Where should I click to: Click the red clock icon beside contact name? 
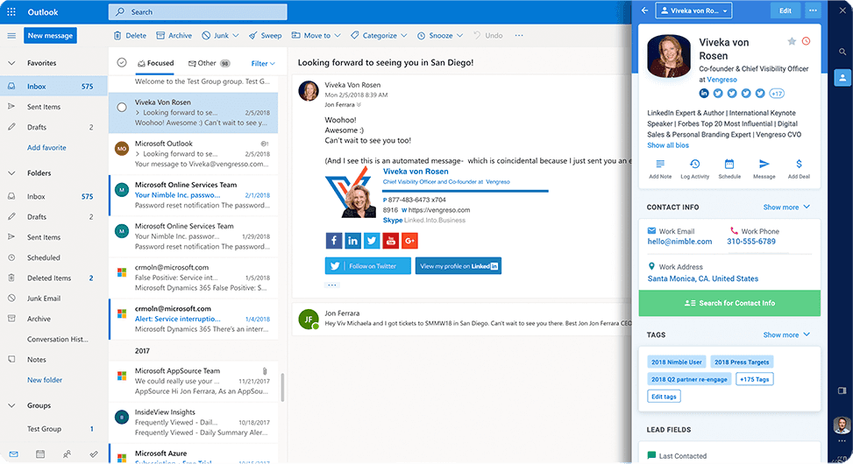tap(807, 41)
